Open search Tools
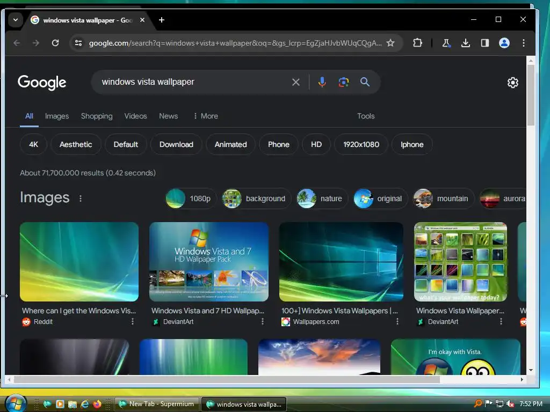 [x=365, y=116]
